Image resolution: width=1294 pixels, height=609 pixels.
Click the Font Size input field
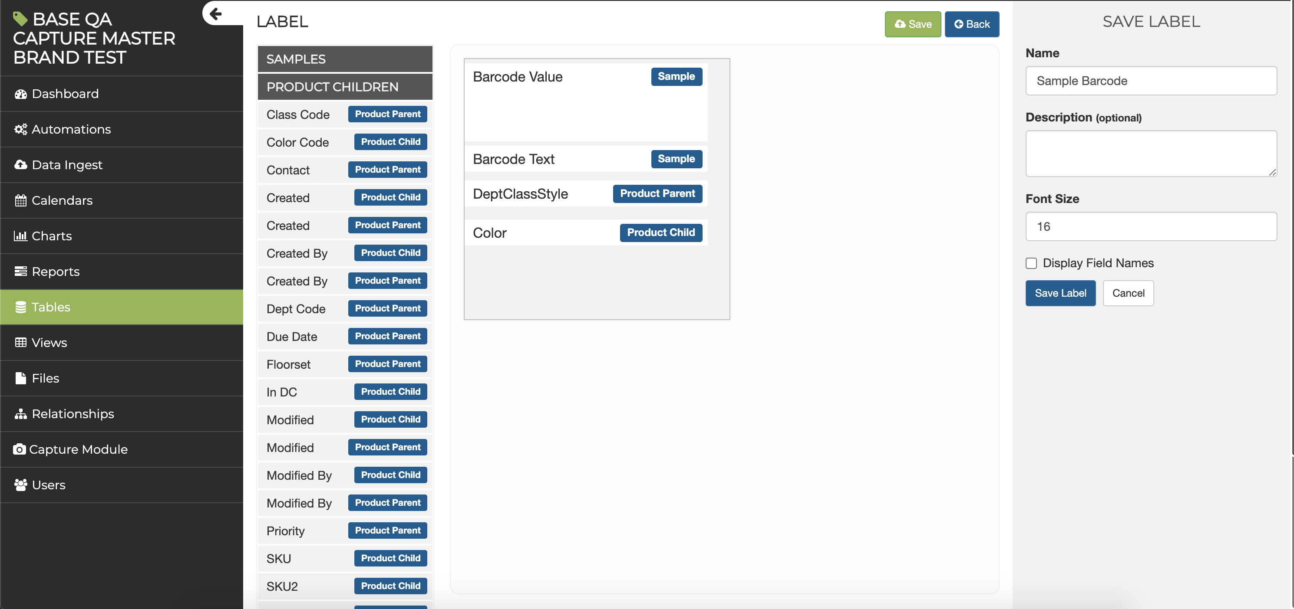1150,226
